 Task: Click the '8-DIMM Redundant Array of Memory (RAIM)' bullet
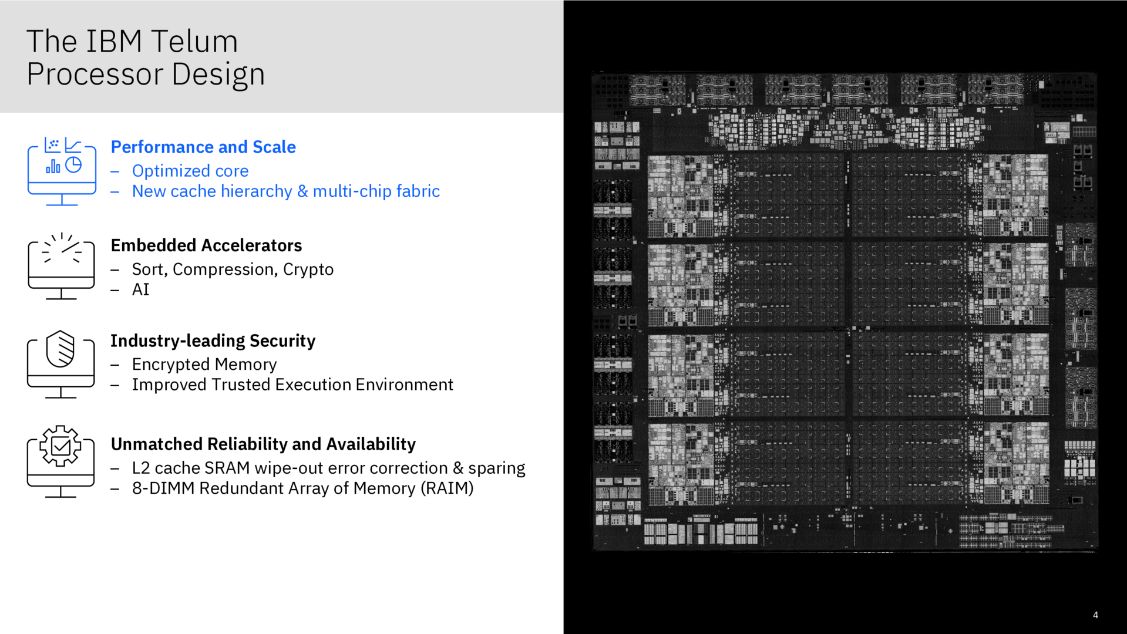point(303,488)
